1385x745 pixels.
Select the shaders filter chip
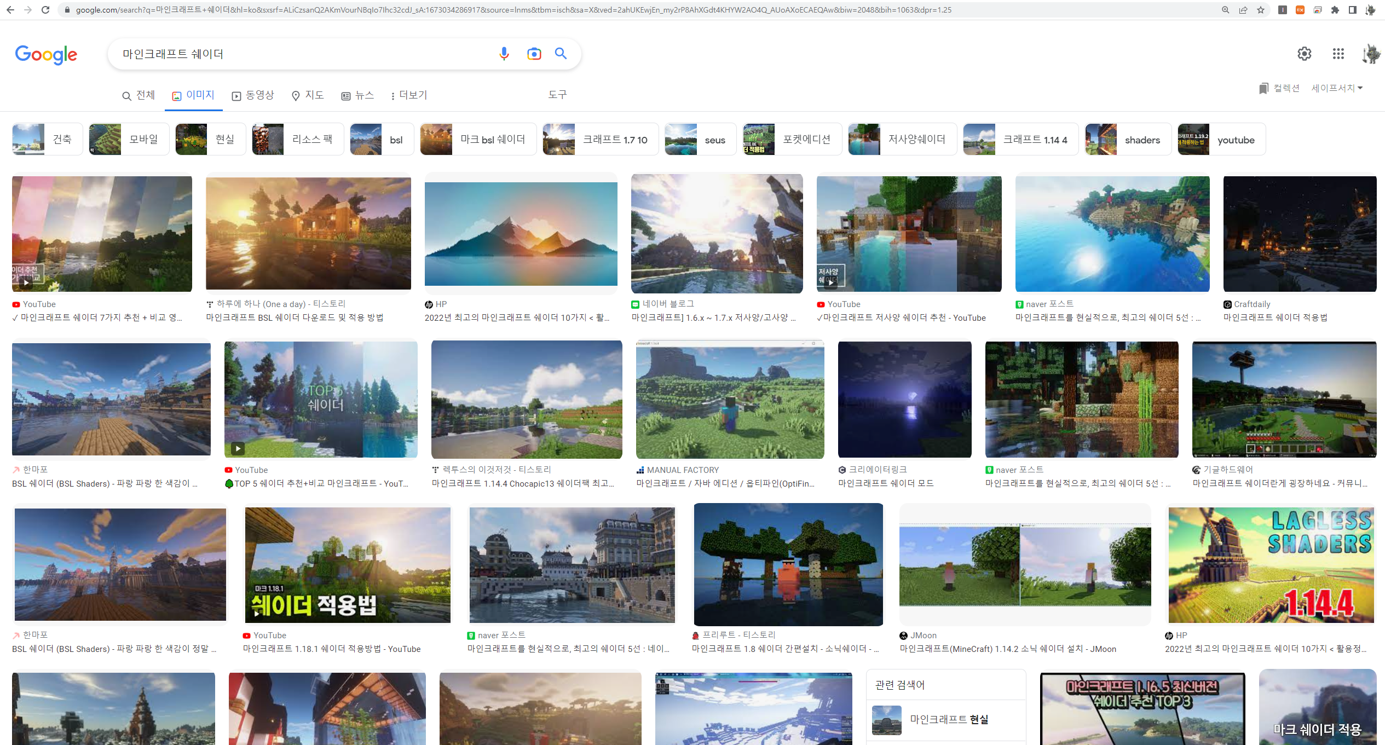[1128, 139]
